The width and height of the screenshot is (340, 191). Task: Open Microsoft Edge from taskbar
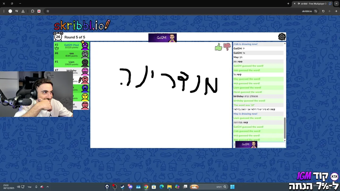tap(162, 187)
